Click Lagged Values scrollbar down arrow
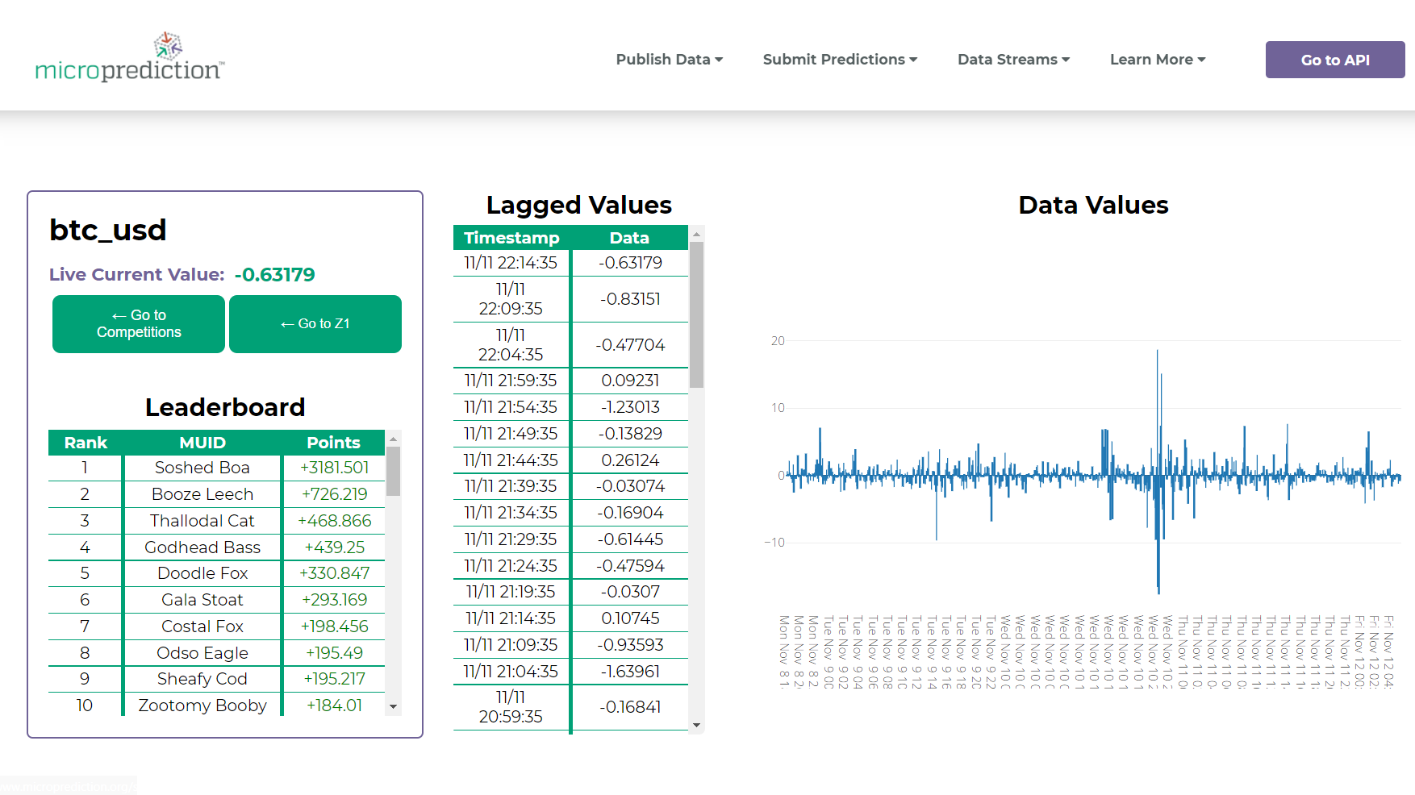The image size is (1415, 795). point(697,725)
